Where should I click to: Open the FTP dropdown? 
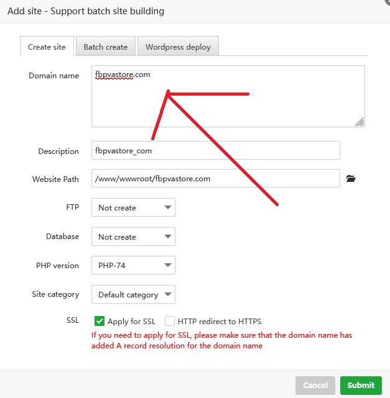(x=133, y=208)
